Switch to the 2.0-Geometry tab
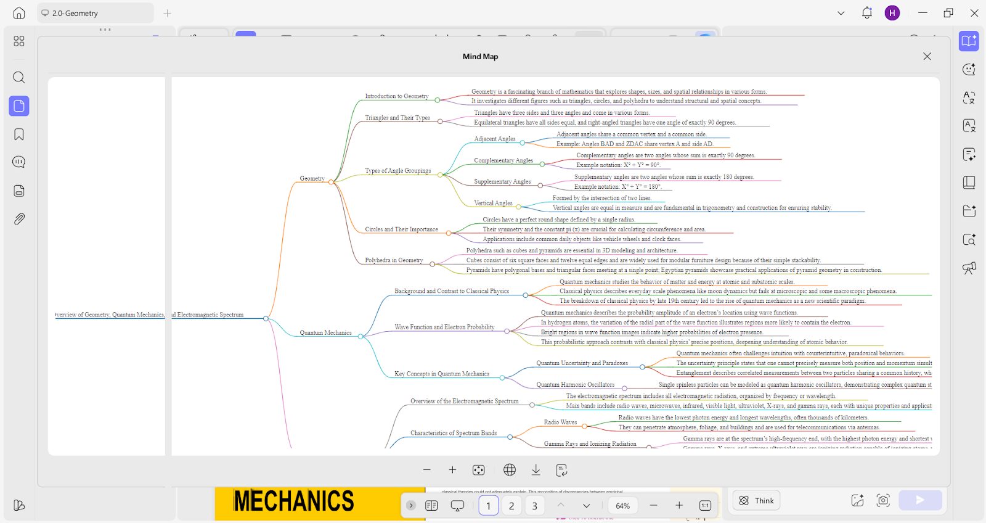This screenshot has width=986, height=523. click(94, 13)
